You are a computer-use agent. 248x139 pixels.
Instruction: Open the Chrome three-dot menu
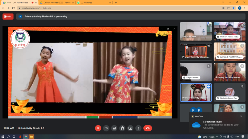point(244,8)
